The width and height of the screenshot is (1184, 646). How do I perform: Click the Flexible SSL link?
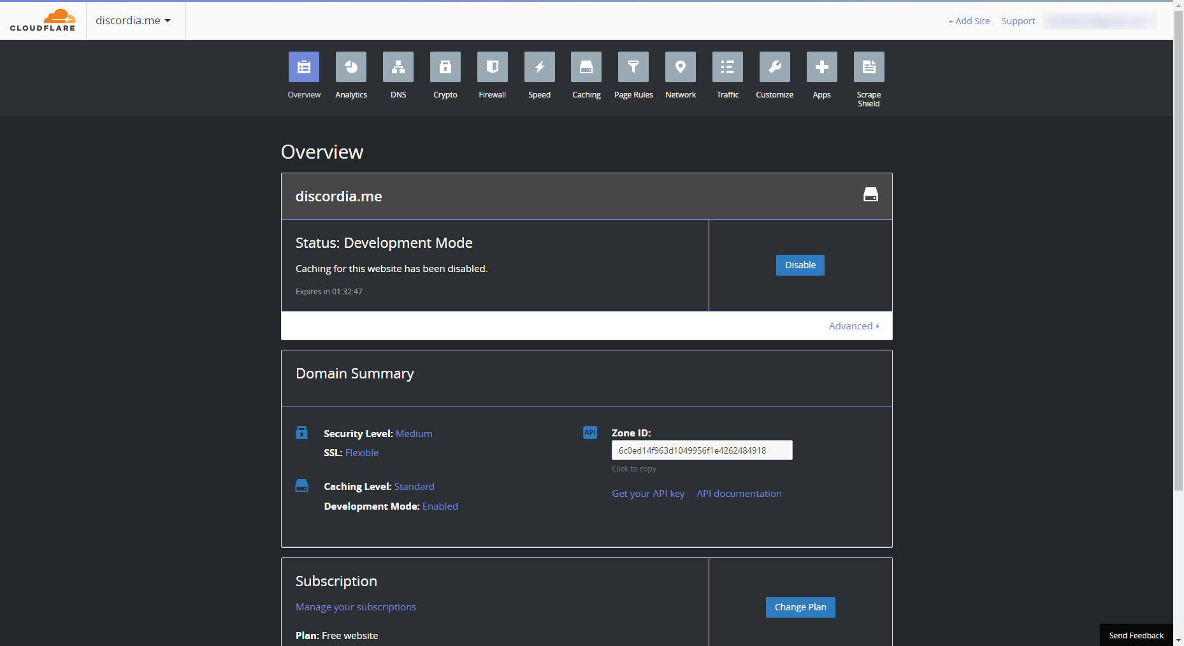click(x=362, y=453)
